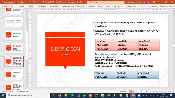Switch to the Insertar tab
The width and height of the screenshot is (175, 98).
[21, 6]
